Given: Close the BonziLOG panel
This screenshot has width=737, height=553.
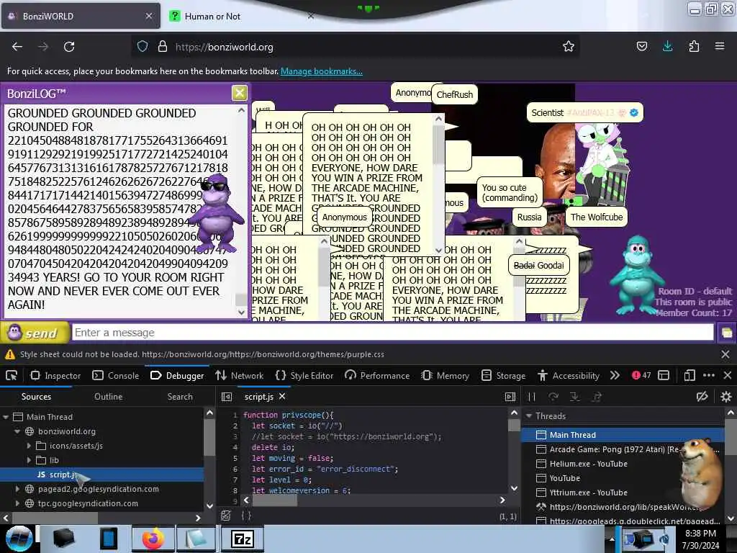Looking at the screenshot, I should (239, 93).
